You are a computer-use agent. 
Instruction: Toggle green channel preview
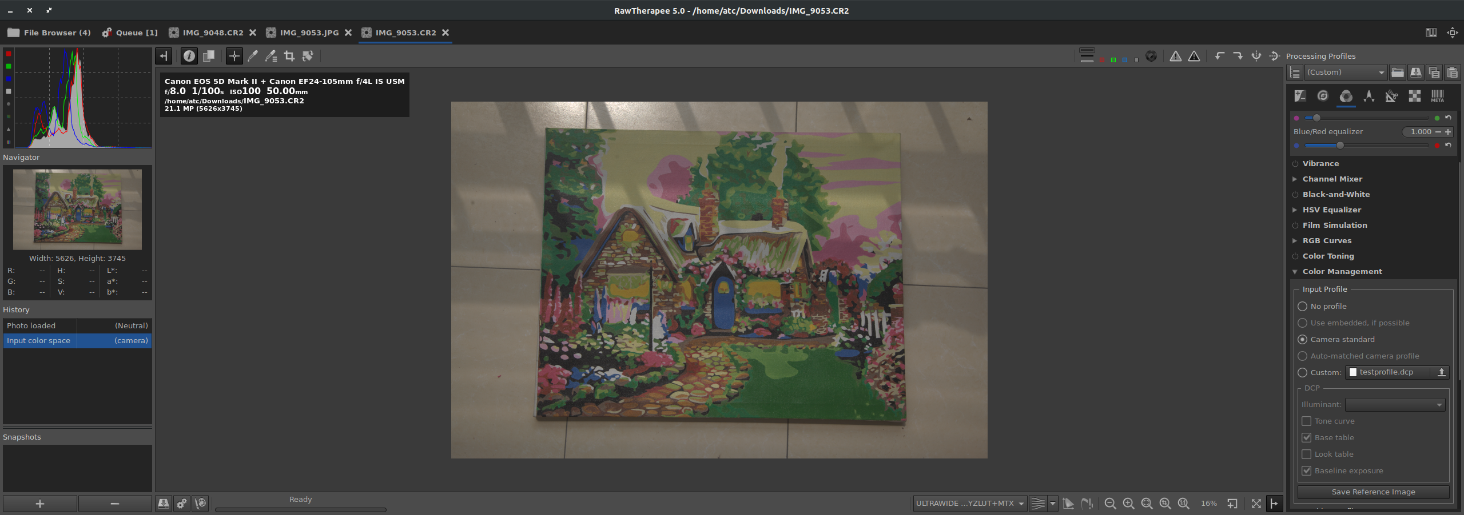point(1113,59)
